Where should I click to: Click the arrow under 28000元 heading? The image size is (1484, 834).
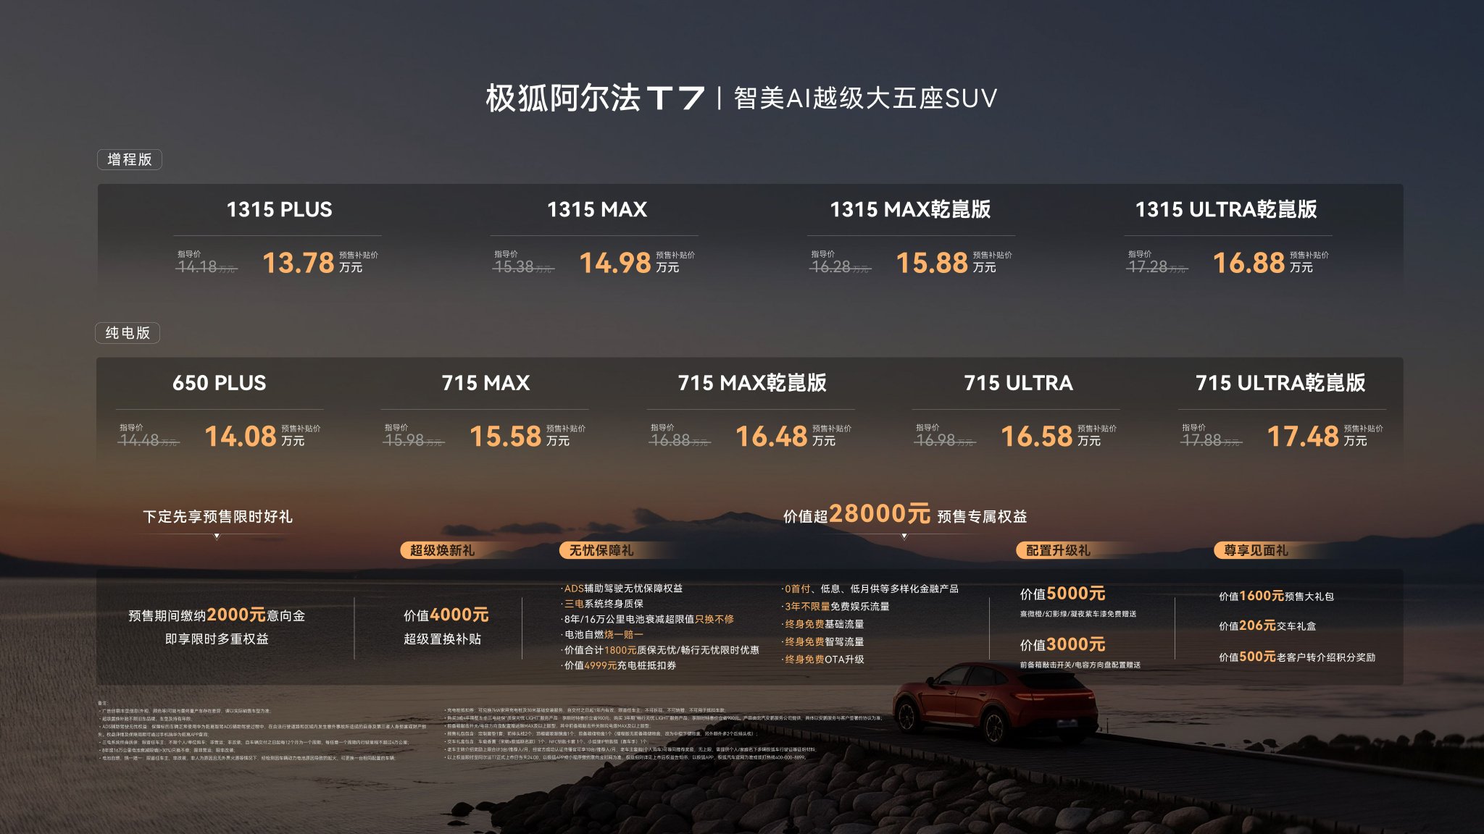(904, 536)
